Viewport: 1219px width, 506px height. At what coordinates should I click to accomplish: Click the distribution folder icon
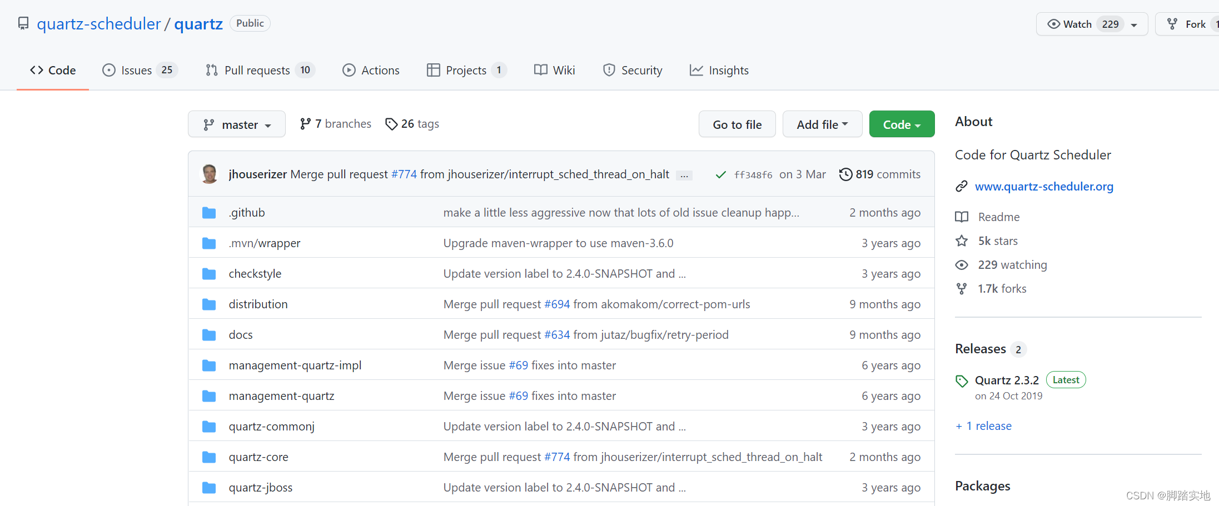(209, 304)
